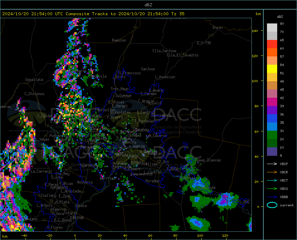This screenshot has width=297, height=240.
Task: Click the Potrerillos map label
Action: [x=60, y=136]
